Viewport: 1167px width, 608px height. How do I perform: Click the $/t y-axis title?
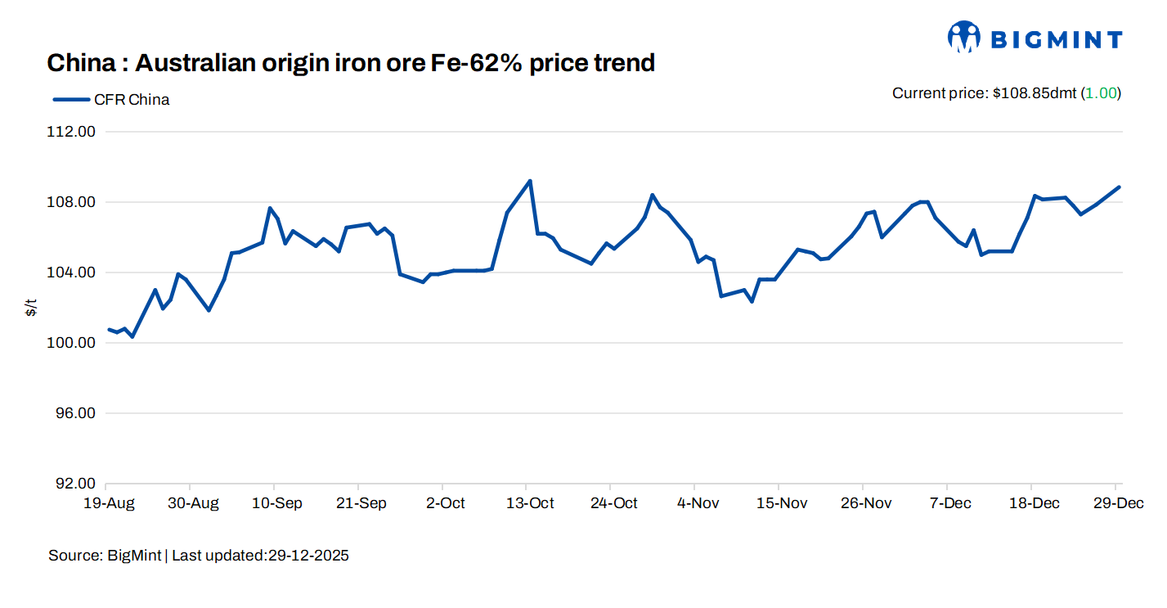[x=31, y=308]
